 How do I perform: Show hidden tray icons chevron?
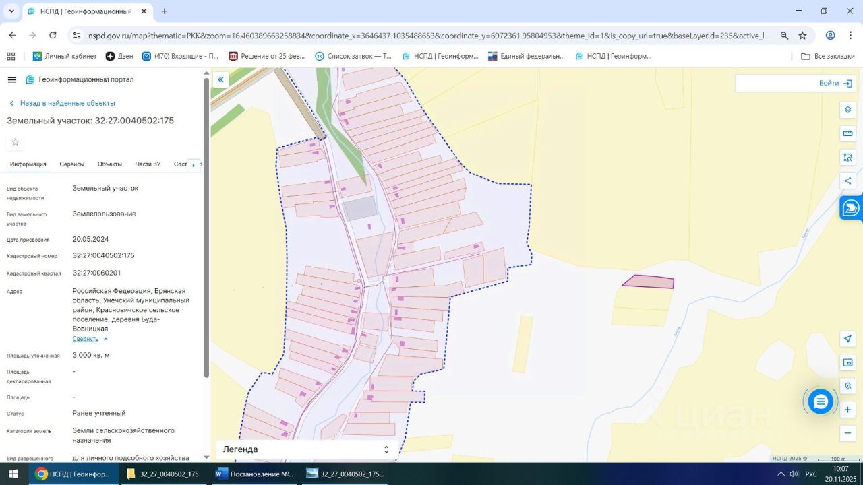click(781, 474)
